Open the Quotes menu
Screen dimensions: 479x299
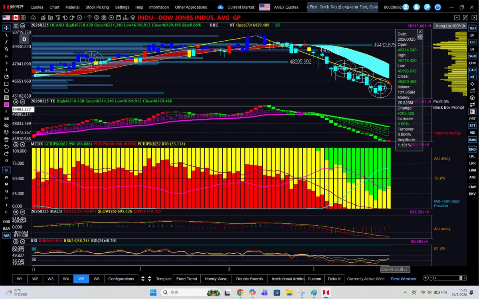click(x=37, y=7)
